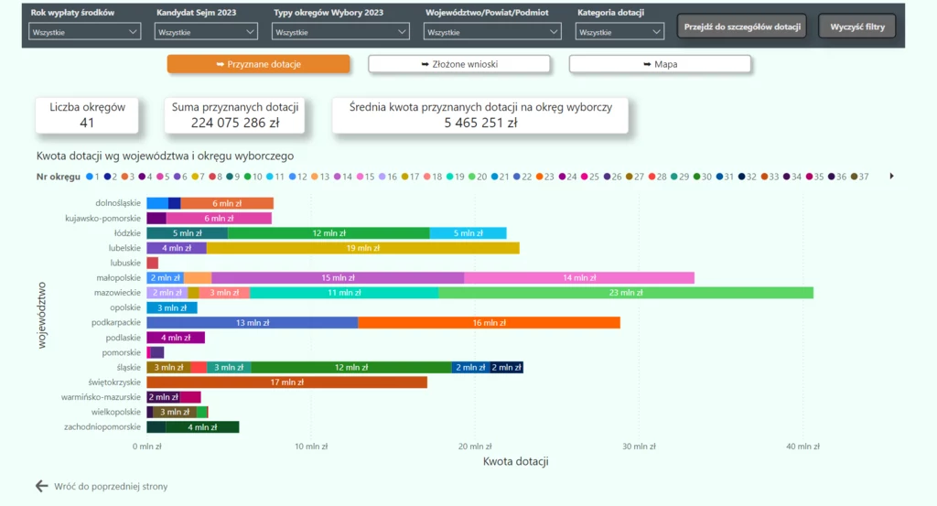Image resolution: width=937 pixels, height=506 pixels.
Task: Click małopolskie 15 mln zł bar segment
Action: tap(338, 278)
